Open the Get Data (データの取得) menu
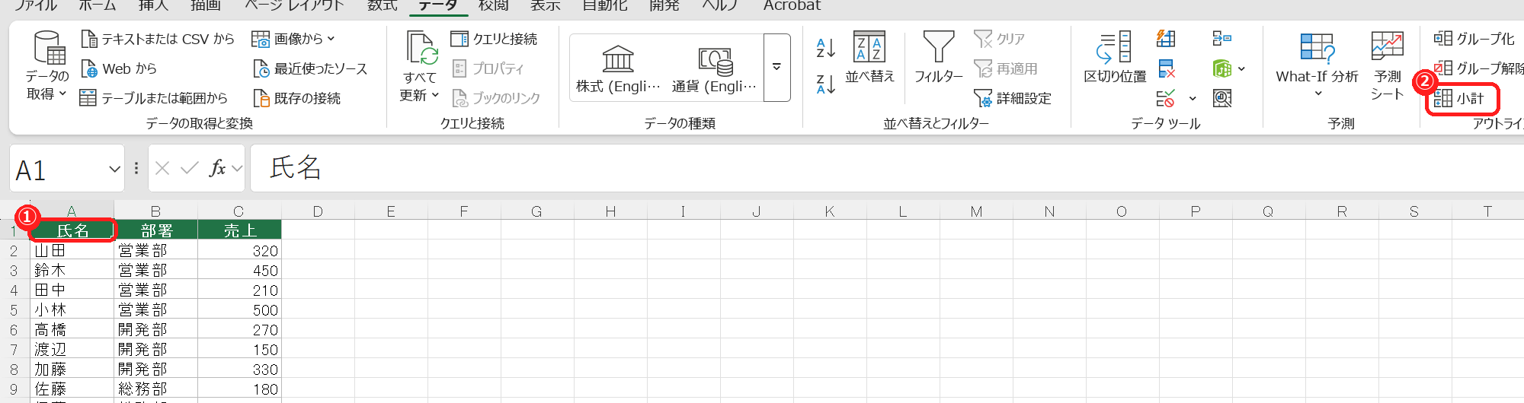Viewport: 1524px width, 403px height. click(46, 67)
